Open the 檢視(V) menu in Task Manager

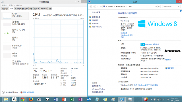tap(19, 5)
